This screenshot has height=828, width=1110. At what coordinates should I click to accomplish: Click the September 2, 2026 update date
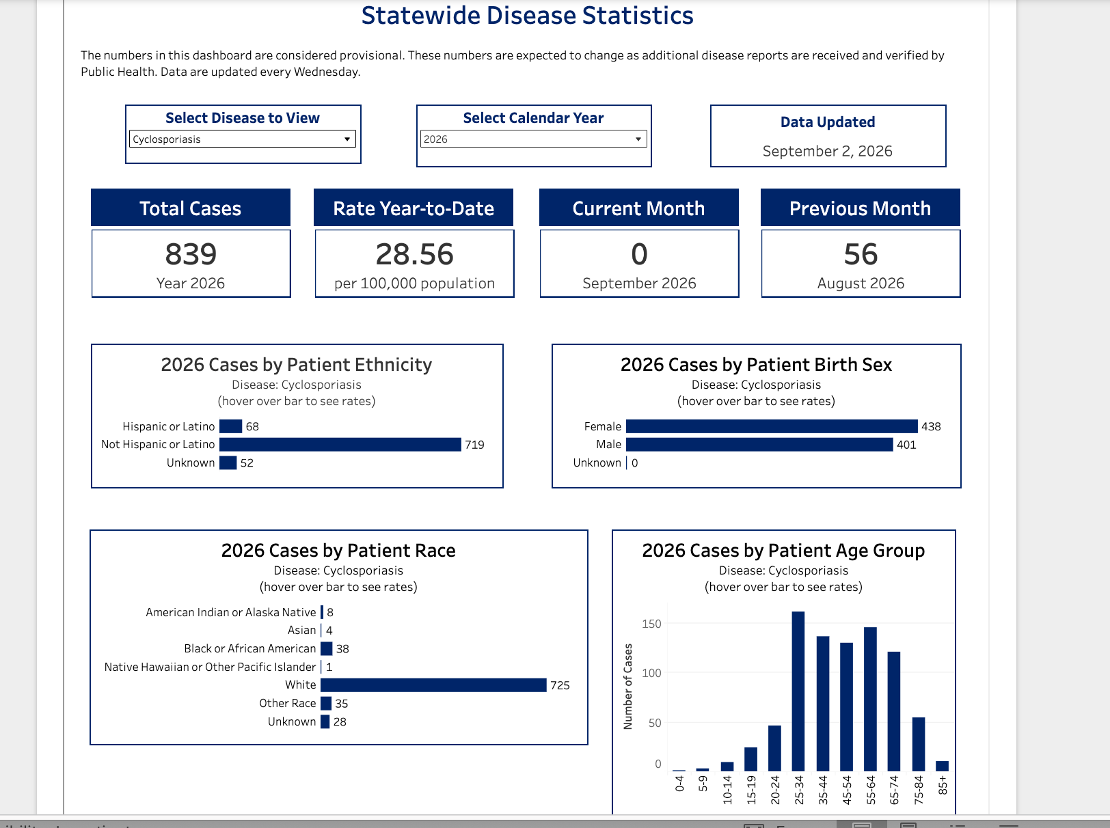tap(828, 151)
